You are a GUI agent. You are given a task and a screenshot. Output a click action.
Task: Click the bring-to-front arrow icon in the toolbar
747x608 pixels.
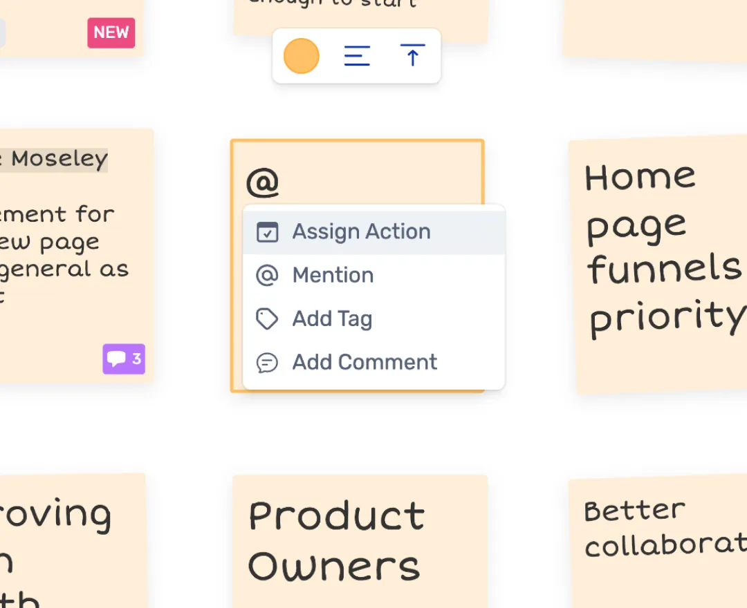[x=413, y=56]
